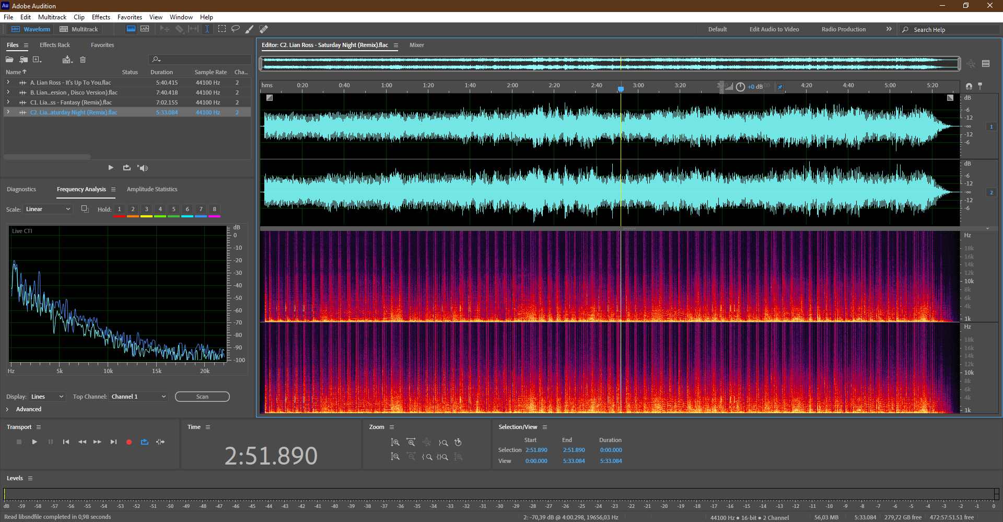Image resolution: width=1003 pixels, height=522 pixels.
Task: Click the Zoom Reset stopwatch icon
Action: (x=458, y=443)
